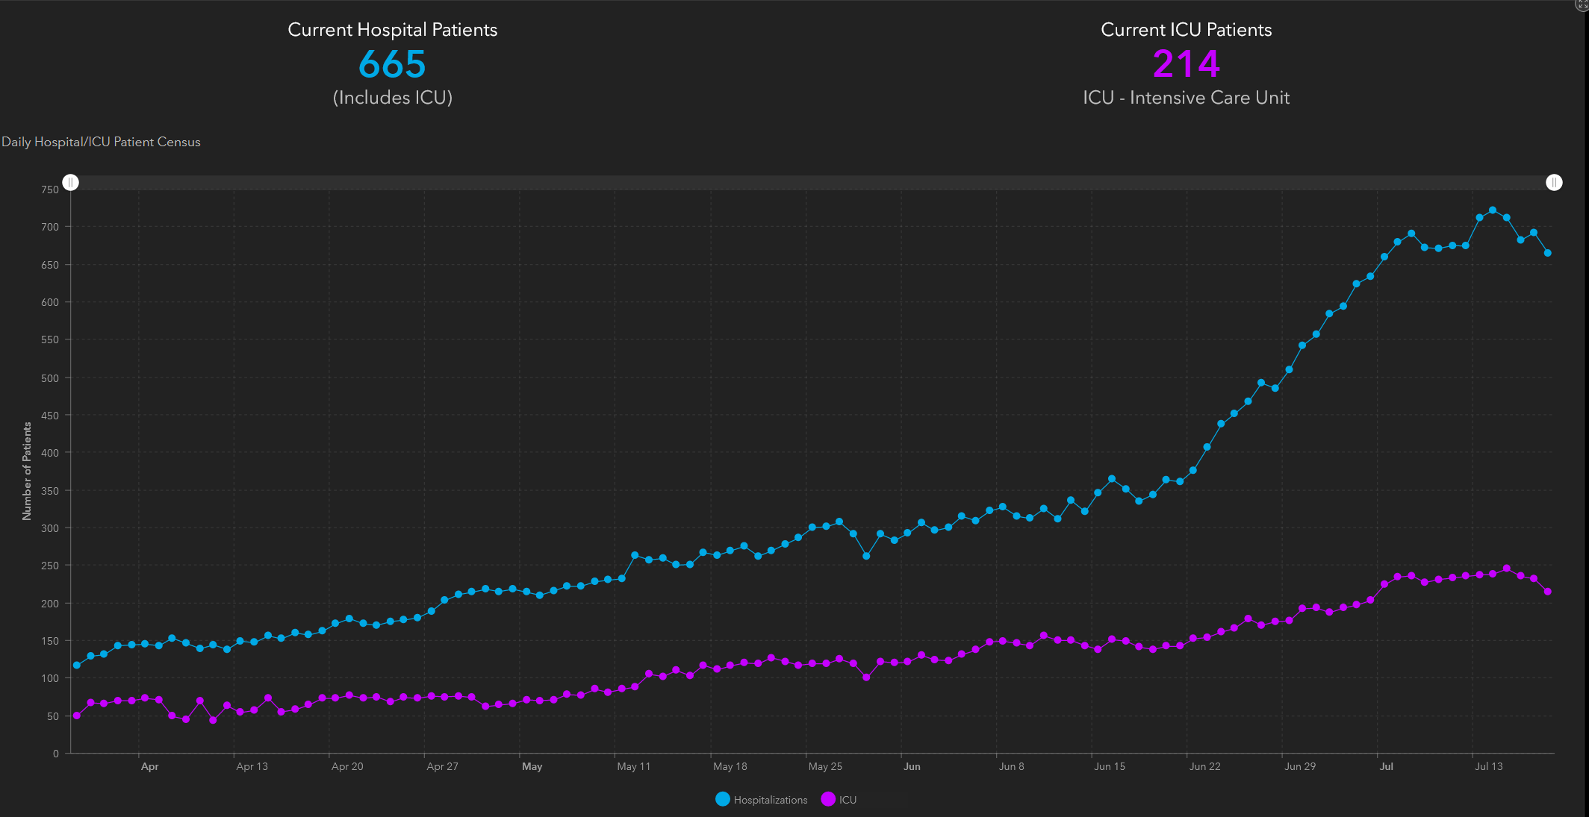This screenshot has width=1589, height=817.
Task: Click the 700 y-axis value
Action: pyautogui.click(x=50, y=227)
